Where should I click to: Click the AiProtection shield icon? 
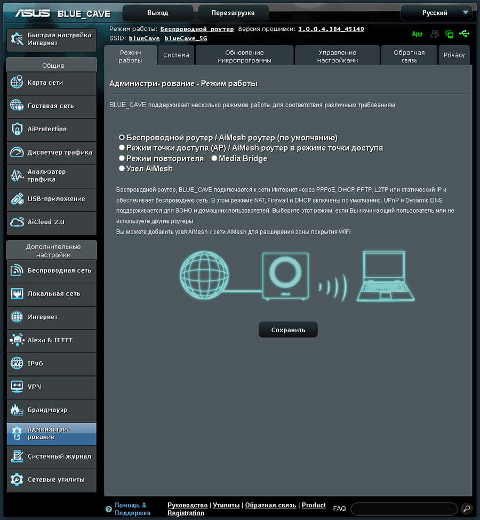(x=17, y=129)
